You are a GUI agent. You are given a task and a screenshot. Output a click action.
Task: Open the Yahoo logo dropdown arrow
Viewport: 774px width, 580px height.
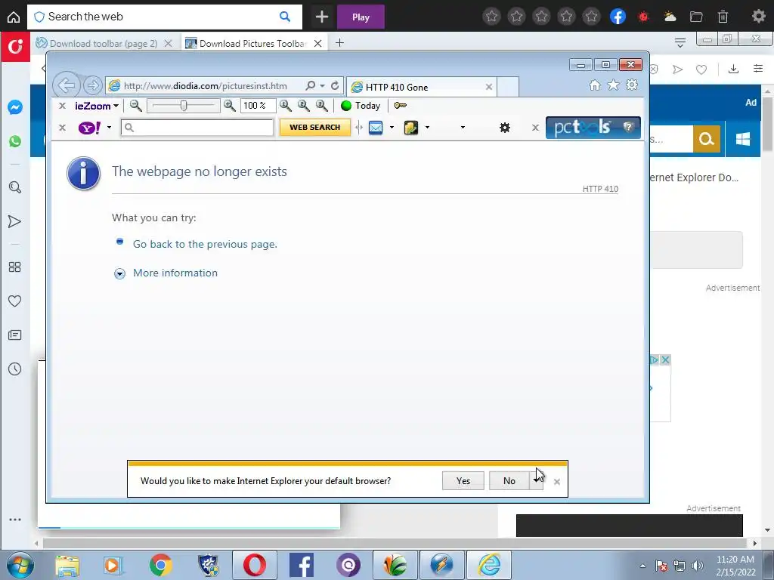(109, 127)
